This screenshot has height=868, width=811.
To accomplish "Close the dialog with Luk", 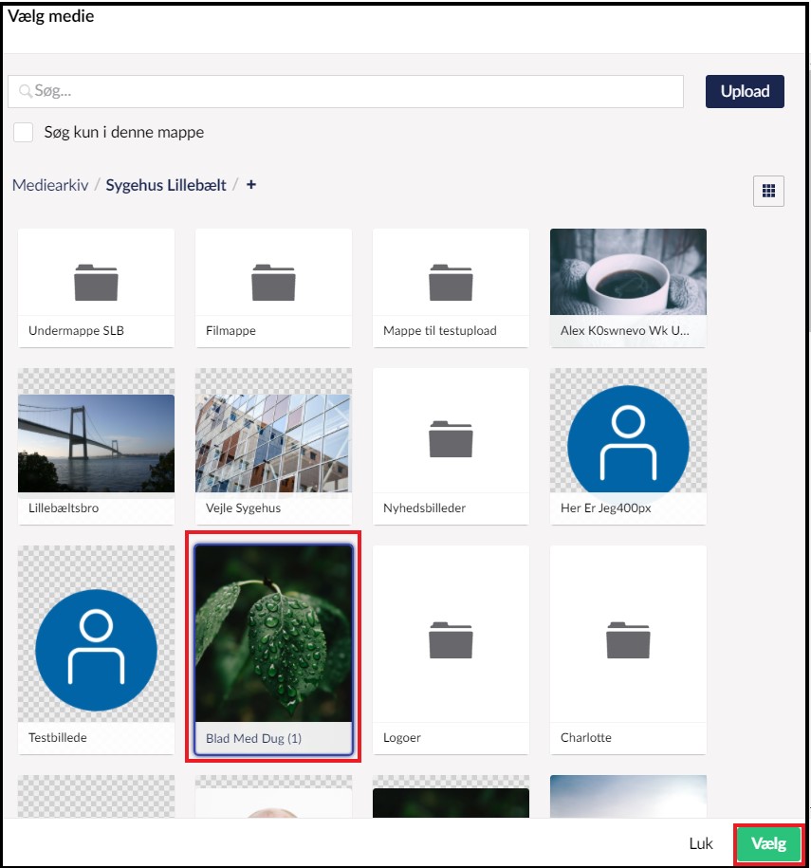I will coord(700,843).
